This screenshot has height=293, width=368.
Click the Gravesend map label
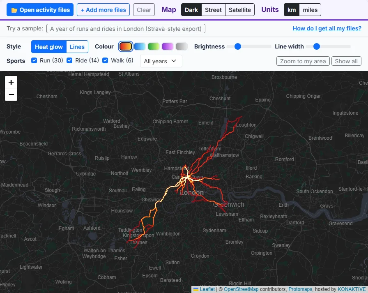[x=340, y=224]
